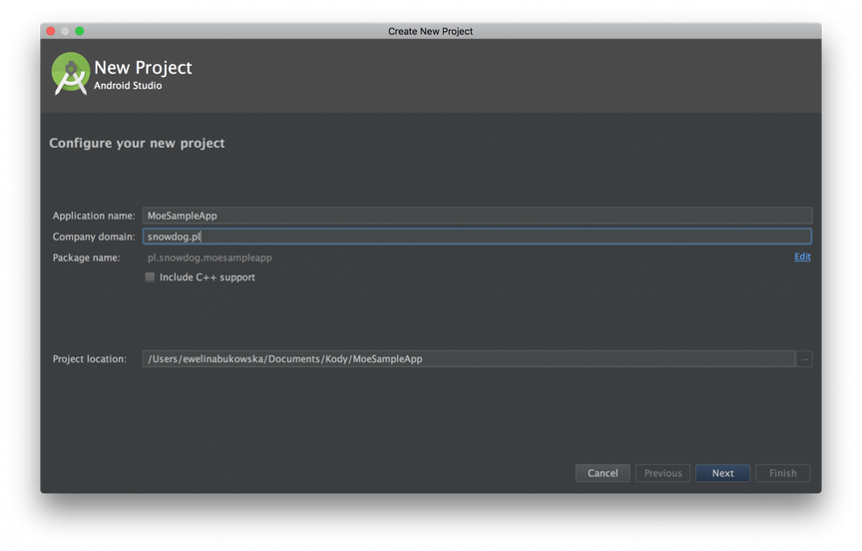
Task: Click the New Project header title
Action: pos(143,67)
